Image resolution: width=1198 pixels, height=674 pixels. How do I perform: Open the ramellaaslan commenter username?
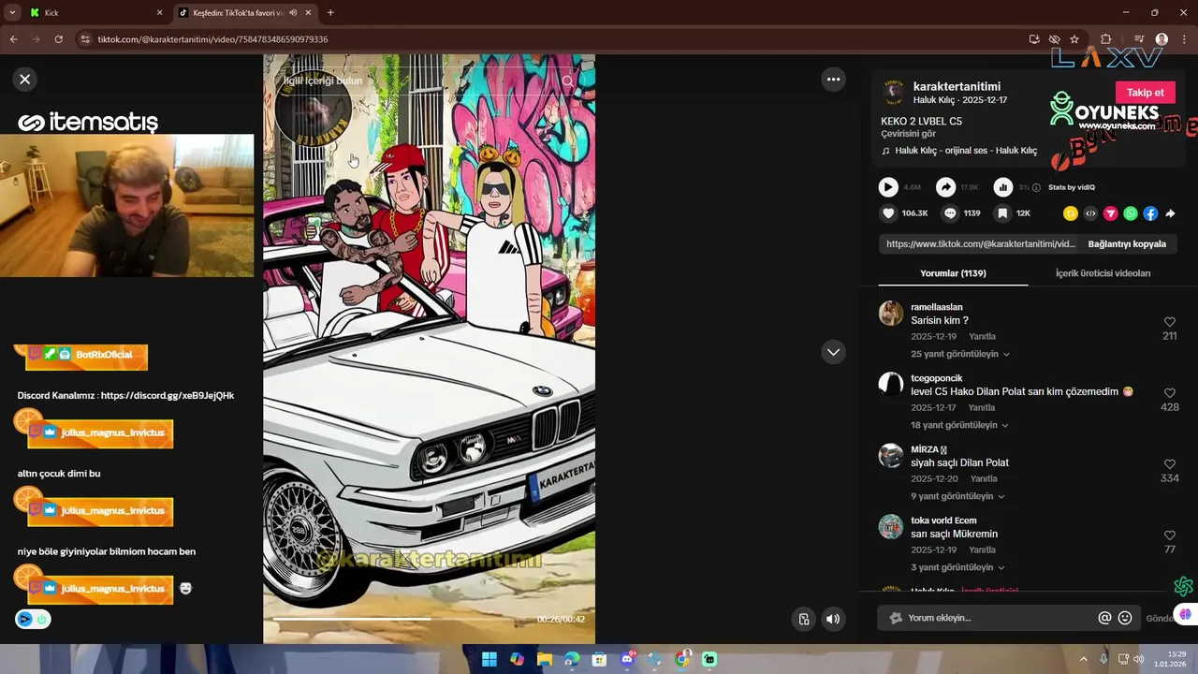click(936, 307)
